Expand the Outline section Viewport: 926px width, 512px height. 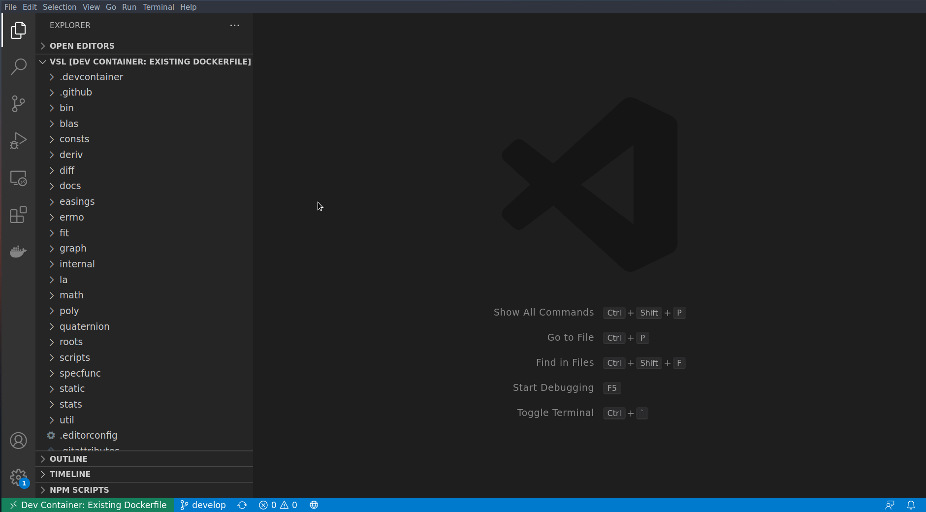144,459
